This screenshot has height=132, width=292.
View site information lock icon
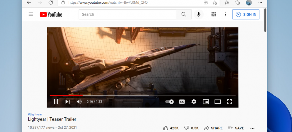[63, 3]
